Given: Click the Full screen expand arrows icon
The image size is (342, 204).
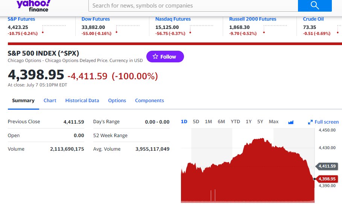Looking at the screenshot, I should pyautogui.click(x=310, y=122).
